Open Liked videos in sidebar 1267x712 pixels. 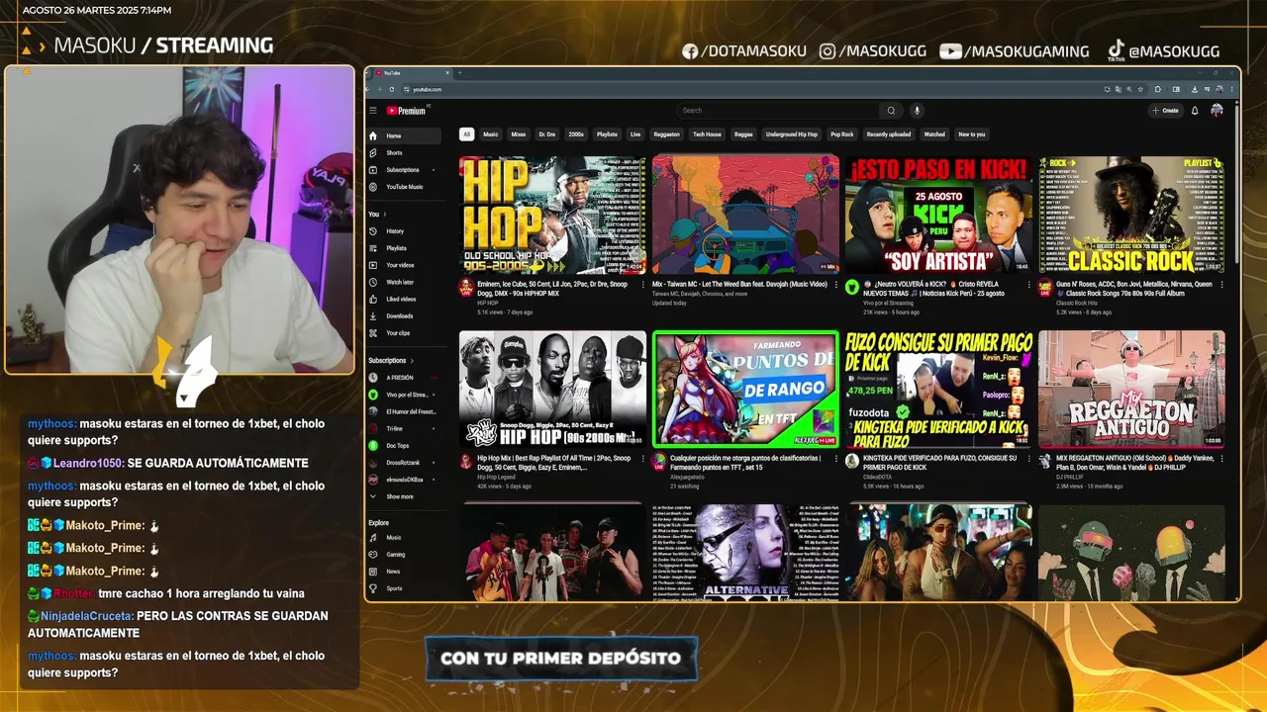(x=404, y=299)
